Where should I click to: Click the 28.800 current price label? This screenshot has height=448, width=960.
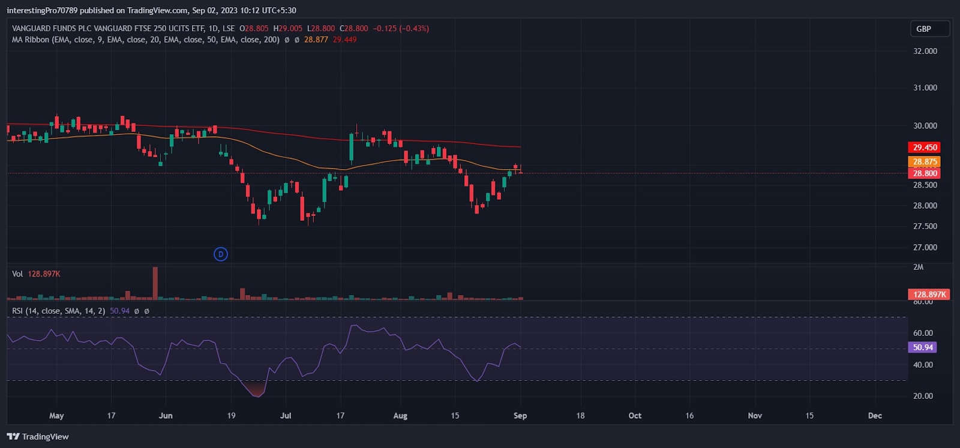click(925, 173)
